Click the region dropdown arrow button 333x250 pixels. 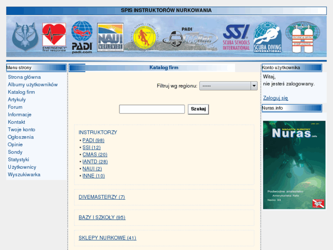coord(254,86)
